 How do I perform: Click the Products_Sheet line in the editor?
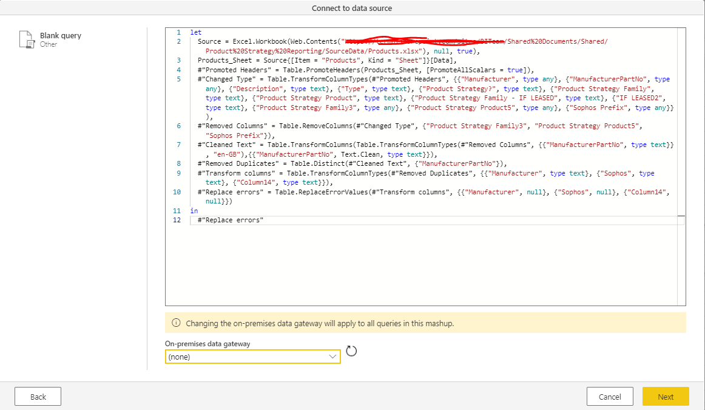click(327, 60)
